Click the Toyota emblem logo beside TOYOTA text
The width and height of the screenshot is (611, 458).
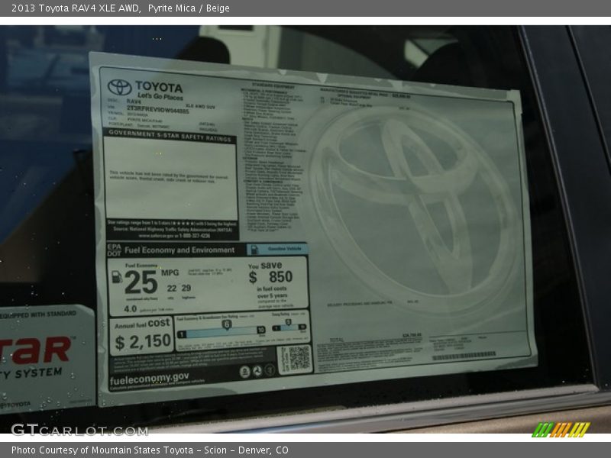pos(120,87)
